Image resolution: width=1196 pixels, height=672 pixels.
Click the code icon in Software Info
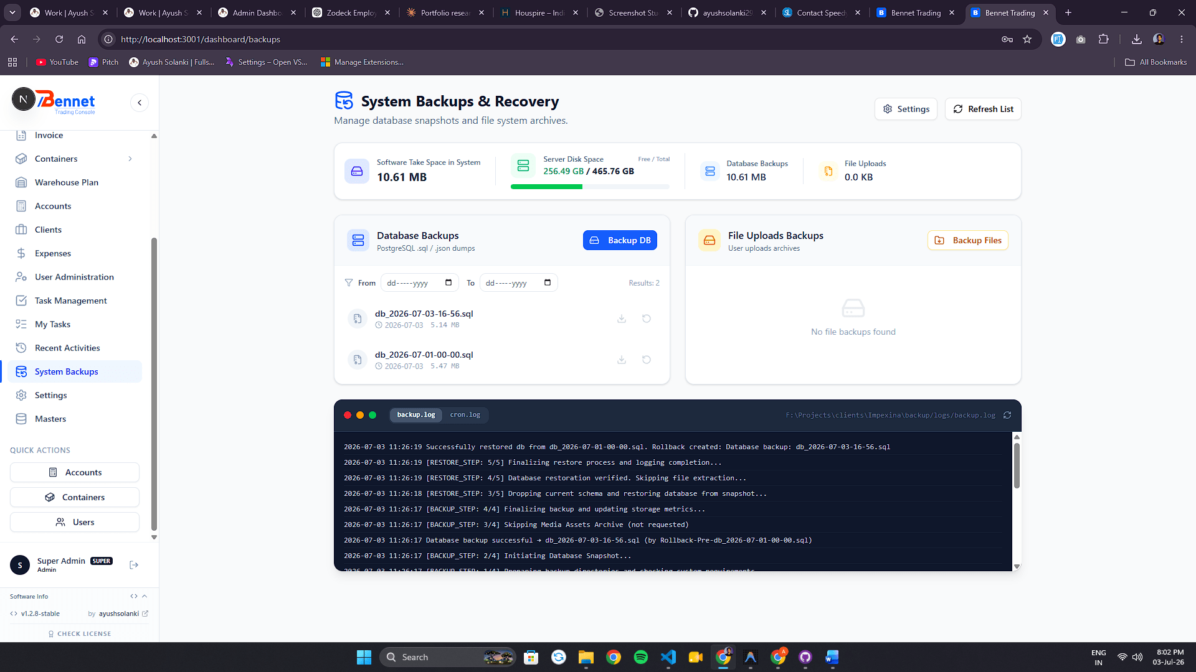[x=134, y=596]
